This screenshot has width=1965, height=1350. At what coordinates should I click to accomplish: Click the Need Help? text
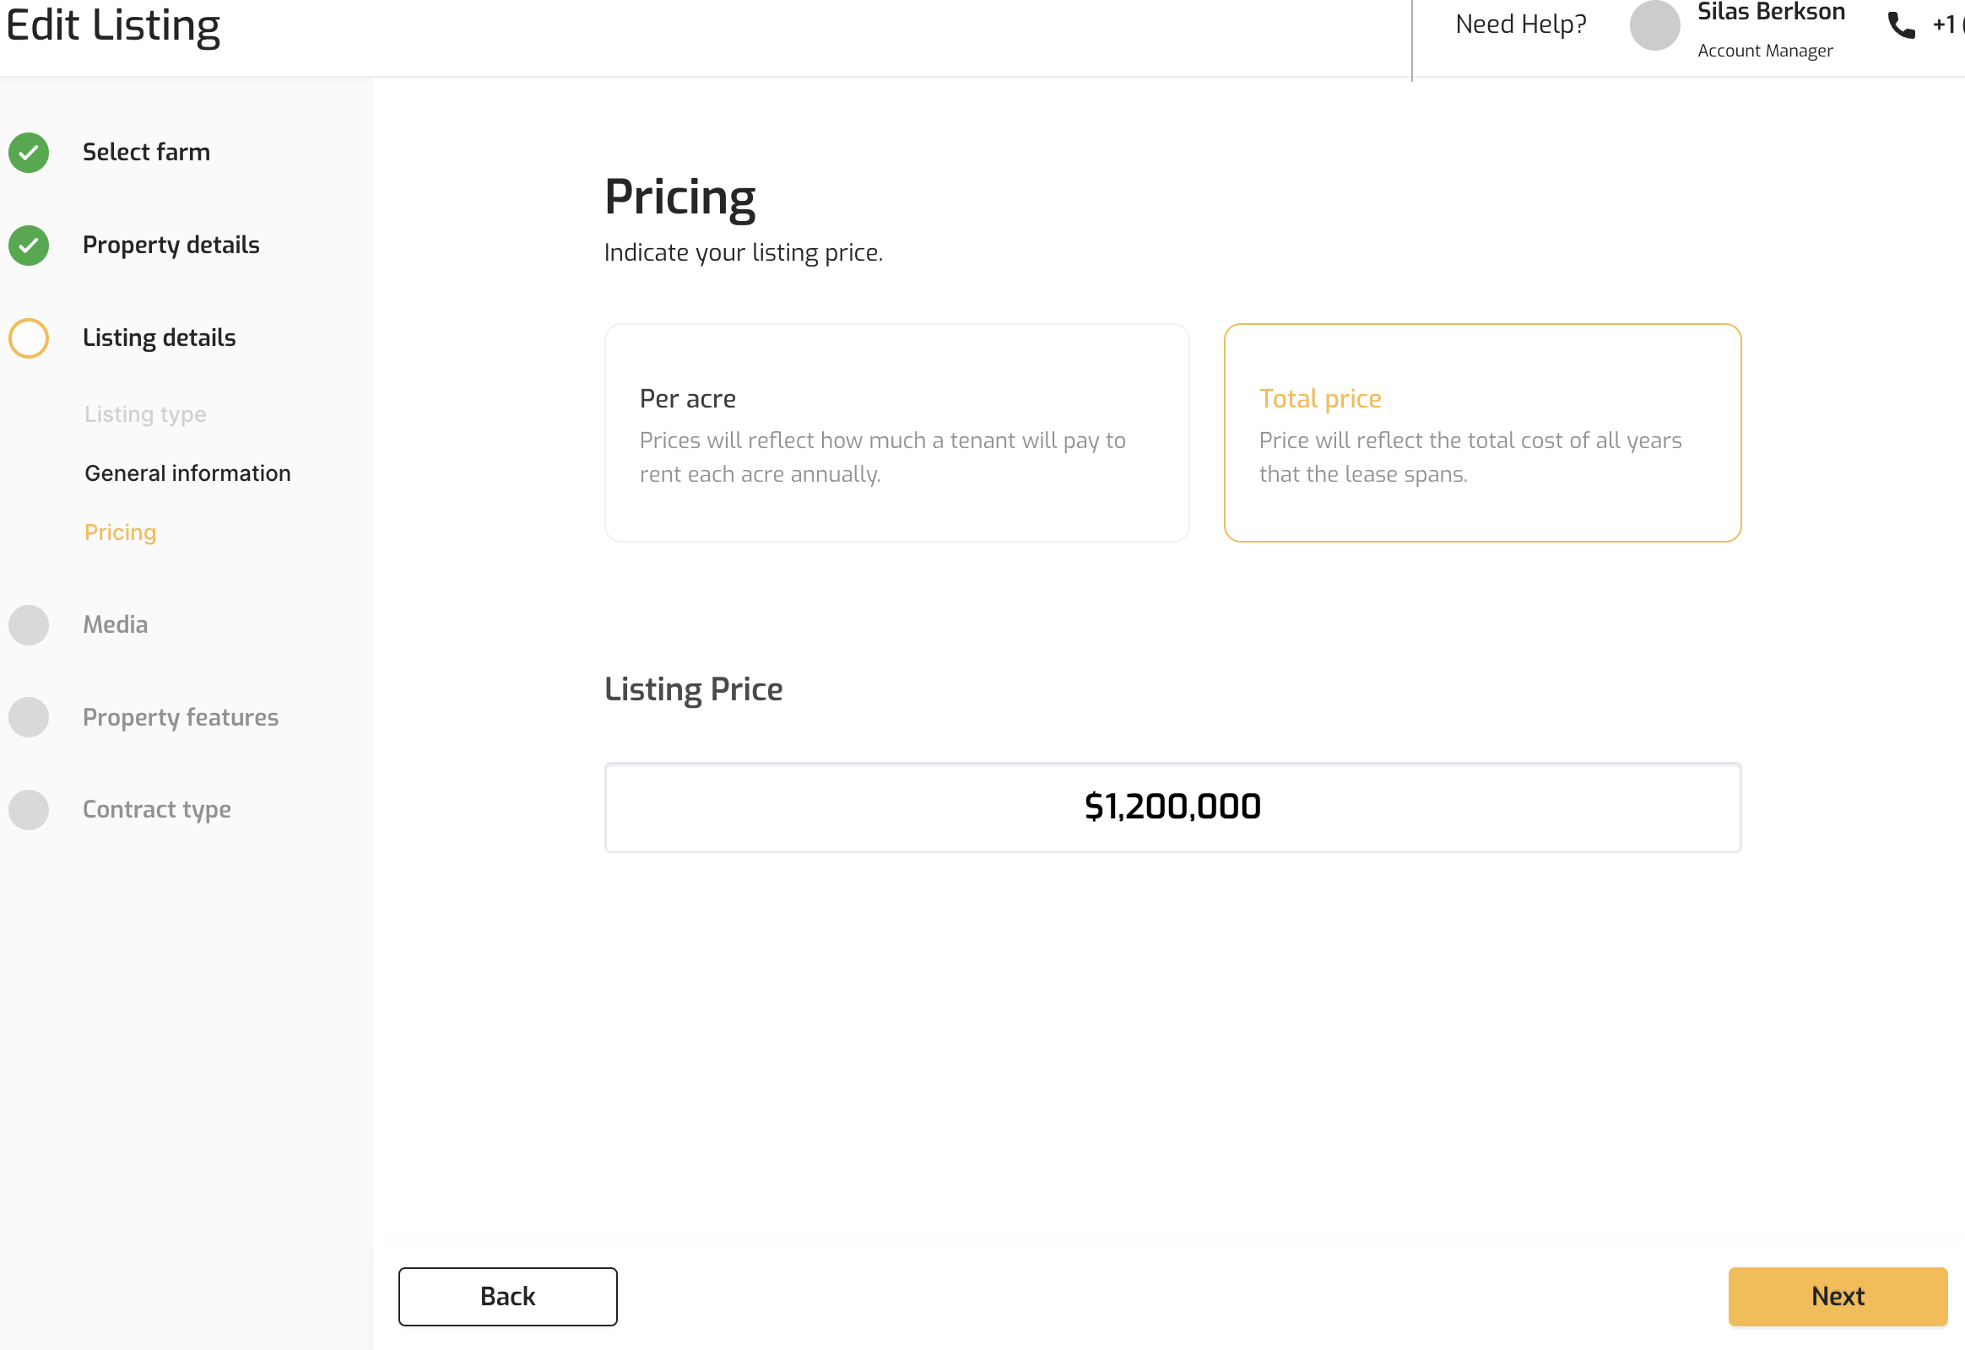tap(1521, 24)
